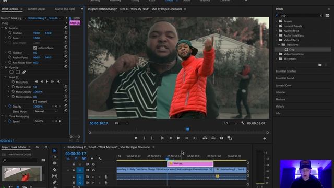Click the timeline playhead marker
This screenshot has height=188, width=334.
pyautogui.click(x=167, y=159)
